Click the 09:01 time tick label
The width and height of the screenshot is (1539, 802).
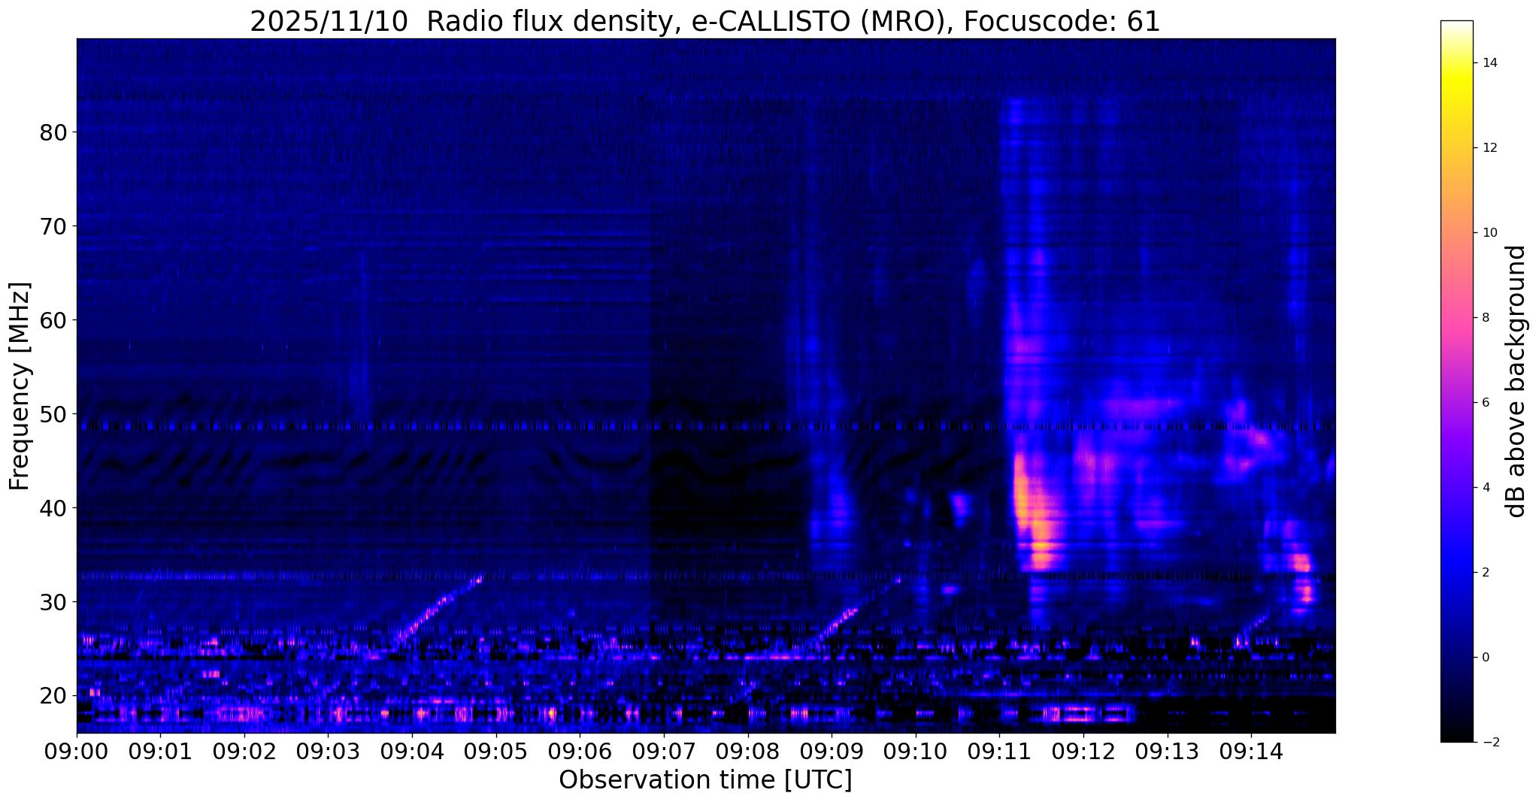point(161,752)
